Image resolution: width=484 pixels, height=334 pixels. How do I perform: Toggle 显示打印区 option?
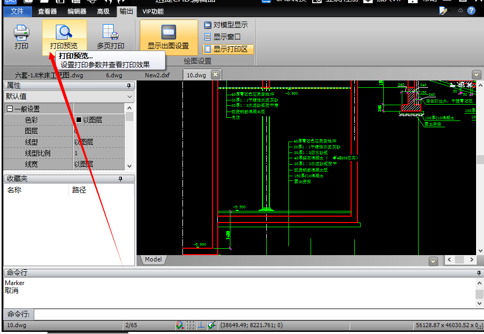(x=228, y=49)
